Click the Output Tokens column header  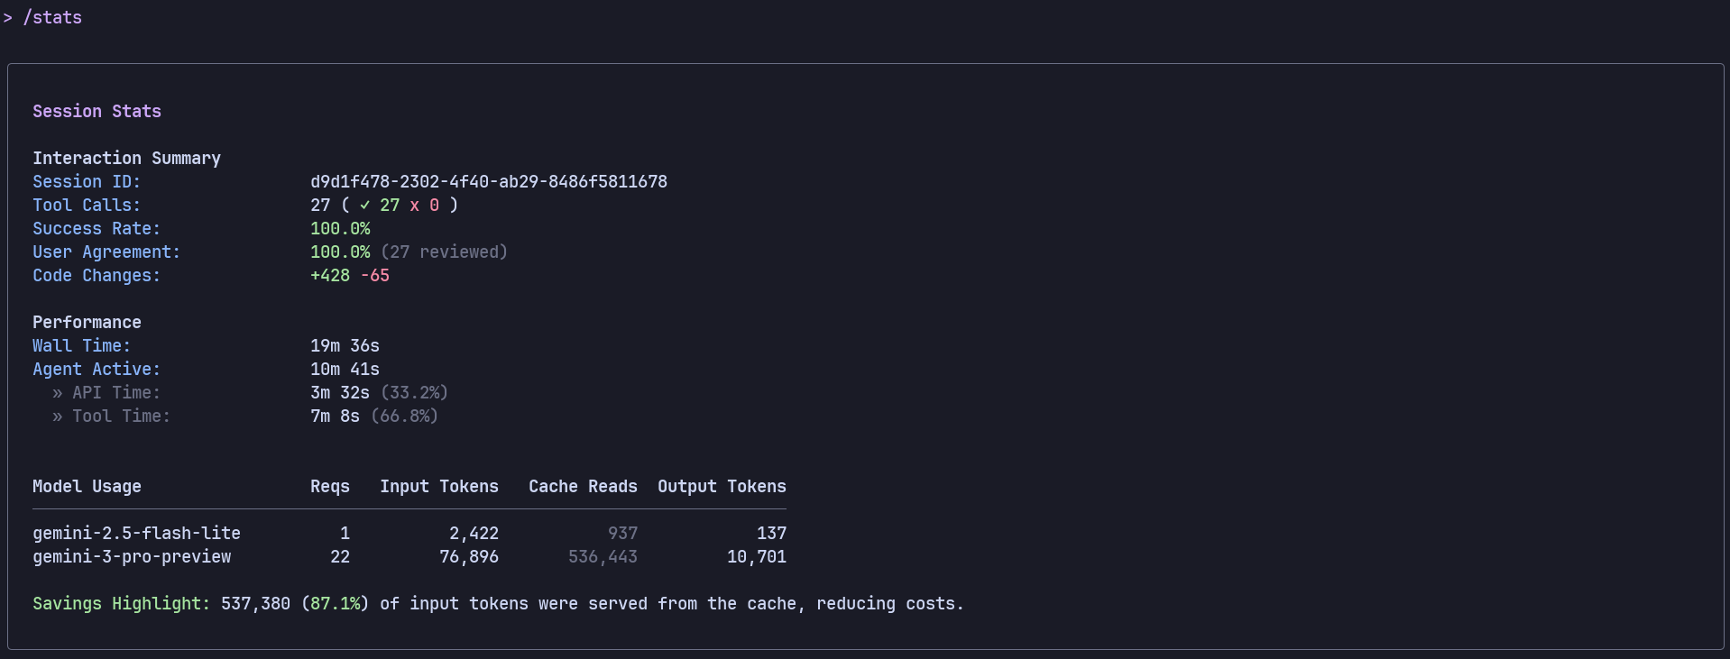pyautogui.click(x=721, y=487)
